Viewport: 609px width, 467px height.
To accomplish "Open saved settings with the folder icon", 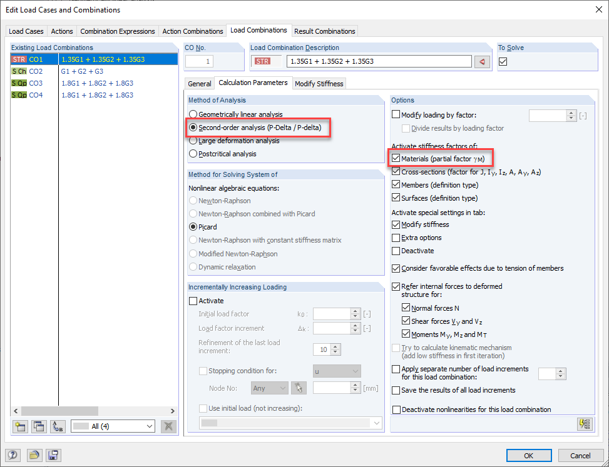I will (35, 455).
